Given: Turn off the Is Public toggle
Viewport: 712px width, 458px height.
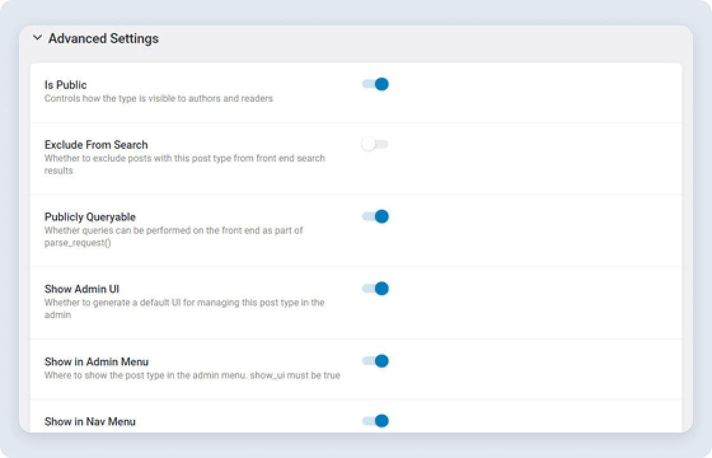Looking at the screenshot, I should [376, 84].
